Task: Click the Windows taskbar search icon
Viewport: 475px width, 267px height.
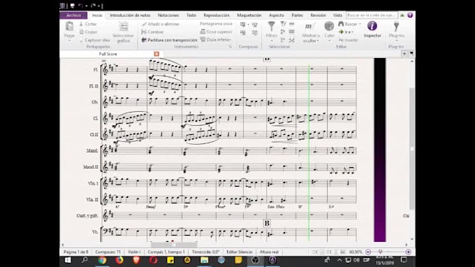Action: [x=85, y=260]
